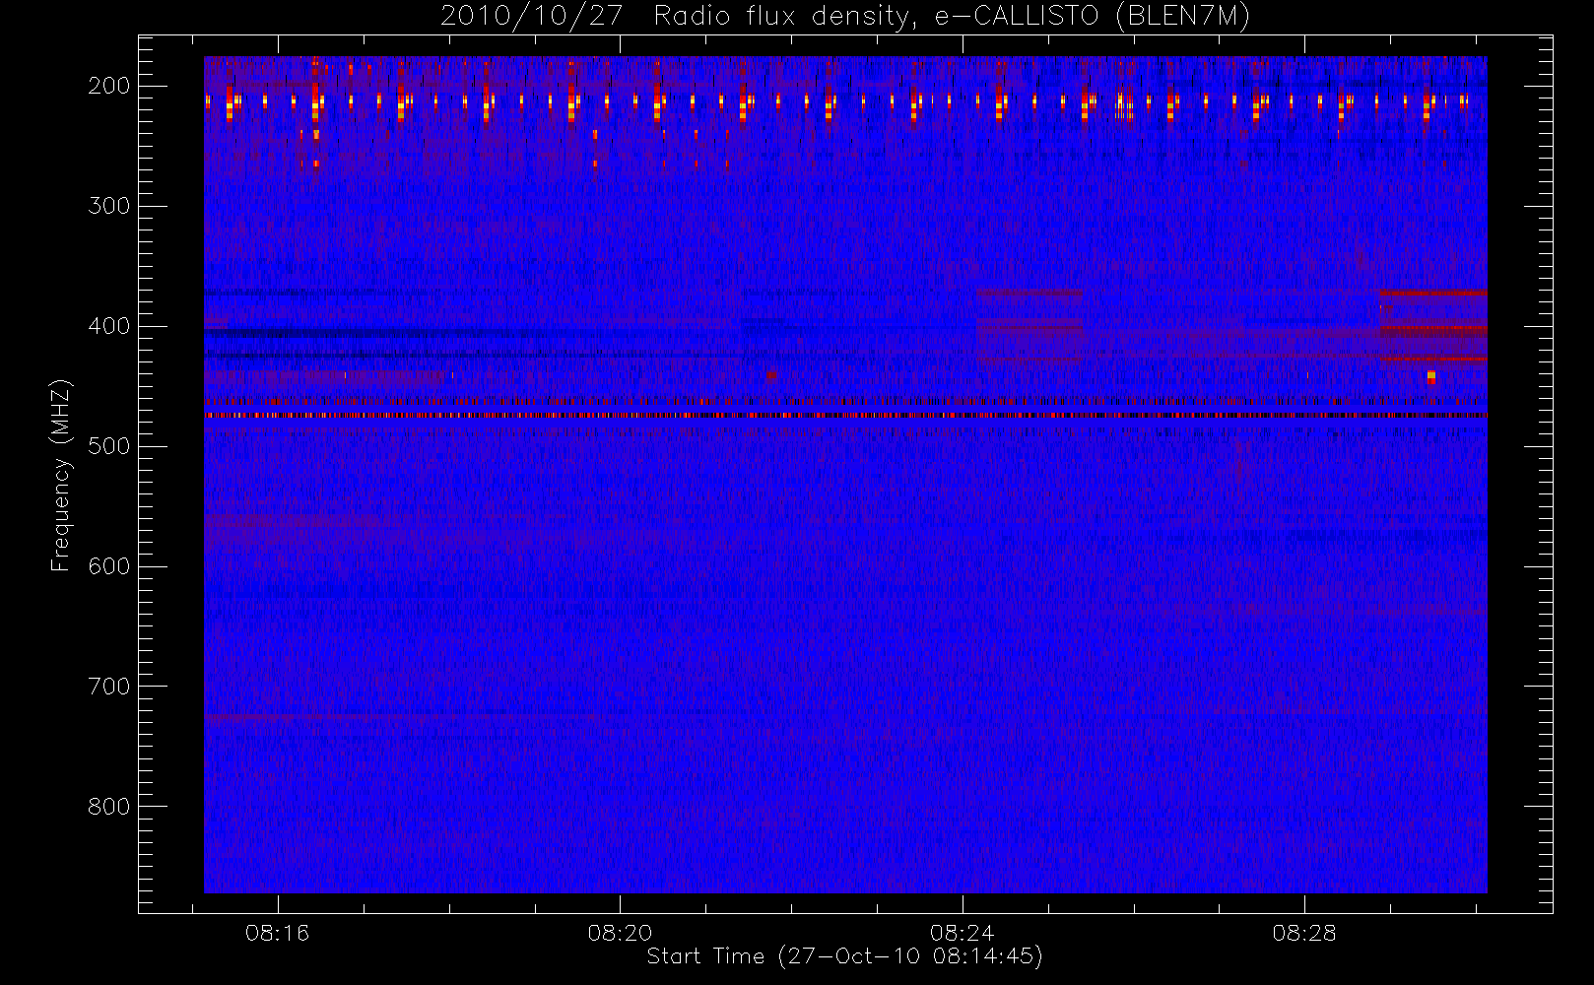Click the "Start Time (27-Oct-10 08:14:45)" axis label
The width and height of the screenshot is (1594, 985).
[x=844, y=956]
